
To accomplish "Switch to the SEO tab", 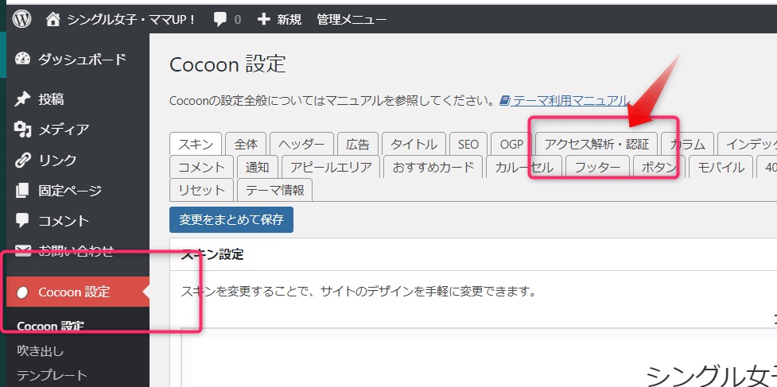I will 468,144.
